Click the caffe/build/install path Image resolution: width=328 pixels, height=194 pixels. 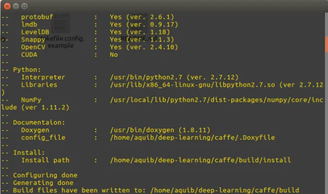[200, 160]
